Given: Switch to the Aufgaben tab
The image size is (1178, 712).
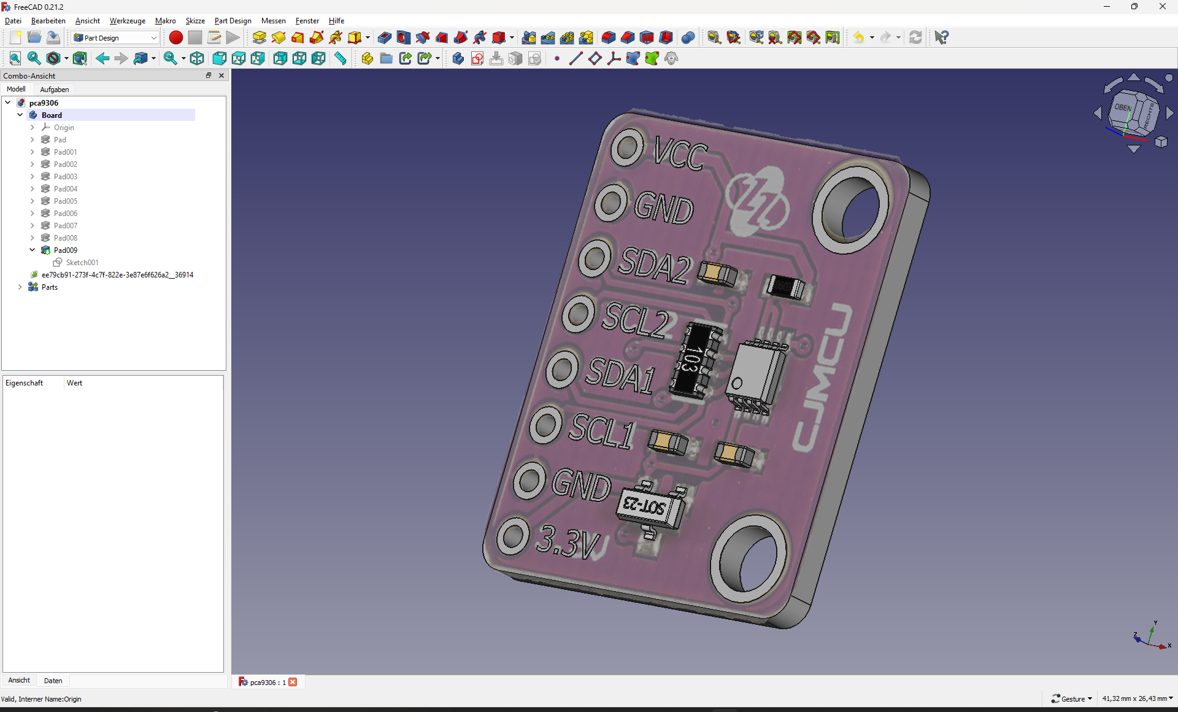Looking at the screenshot, I should coord(54,89).
